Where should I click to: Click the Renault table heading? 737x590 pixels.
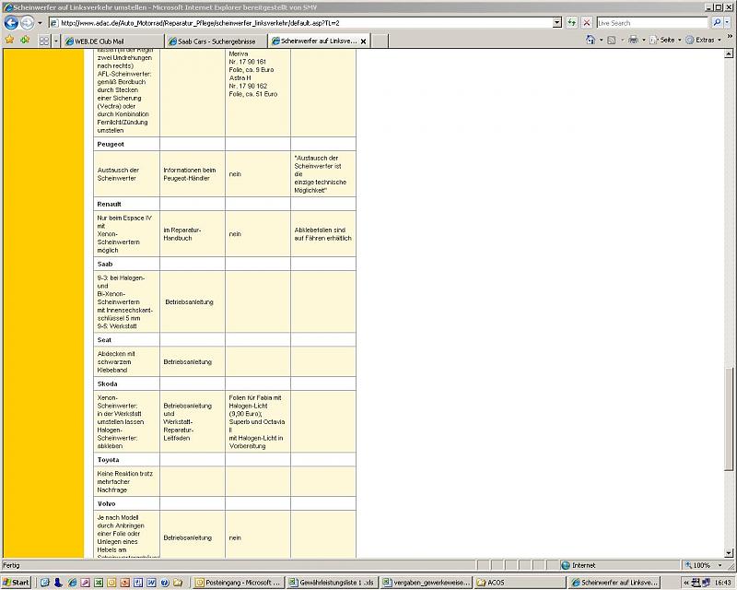coord(109,204)
